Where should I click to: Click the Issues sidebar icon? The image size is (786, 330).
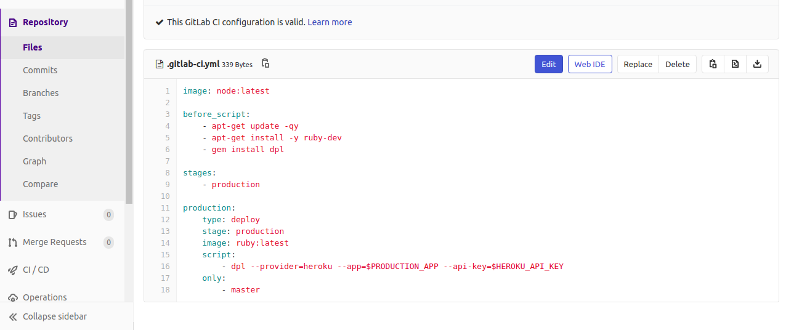pos(12,215)
